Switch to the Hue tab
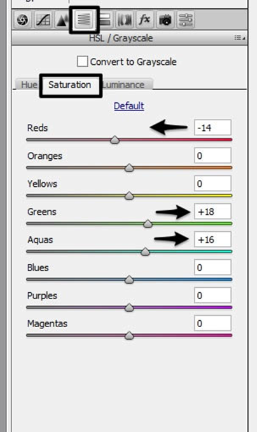257x432 pixels. click(x=29, y=84)
